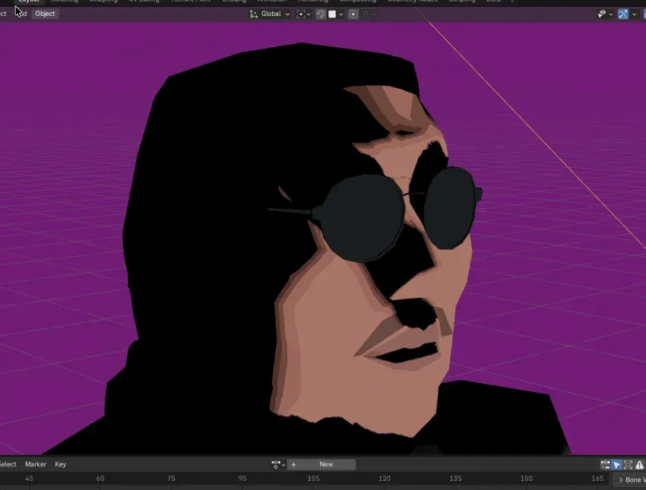Image resolution: width=646 pixels, height=490 pixels.
Task: Open the transform pivot point dropdown
Action: coord(304,14)
